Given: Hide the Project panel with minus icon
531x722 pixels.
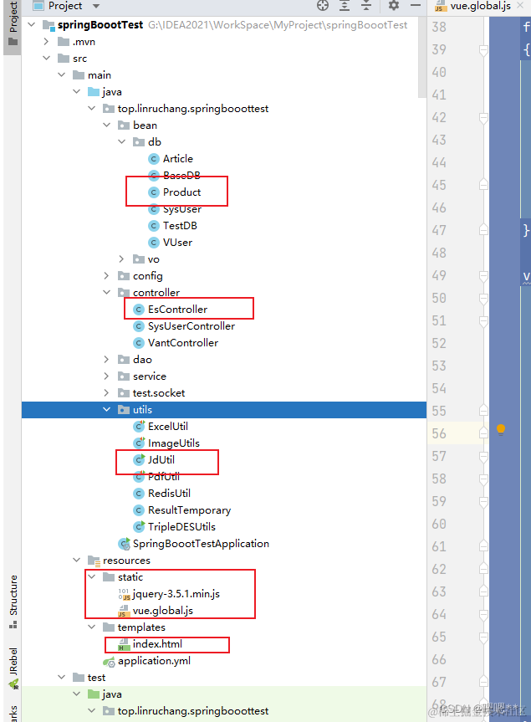Looking at the screenshot, I should pyautogui.click(x=416, y=6).
